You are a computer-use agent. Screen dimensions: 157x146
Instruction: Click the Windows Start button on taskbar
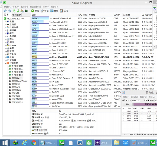click(x=5, y=143)
